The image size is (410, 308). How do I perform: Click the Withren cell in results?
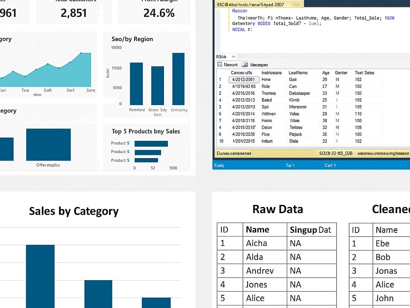click(269, 114)
